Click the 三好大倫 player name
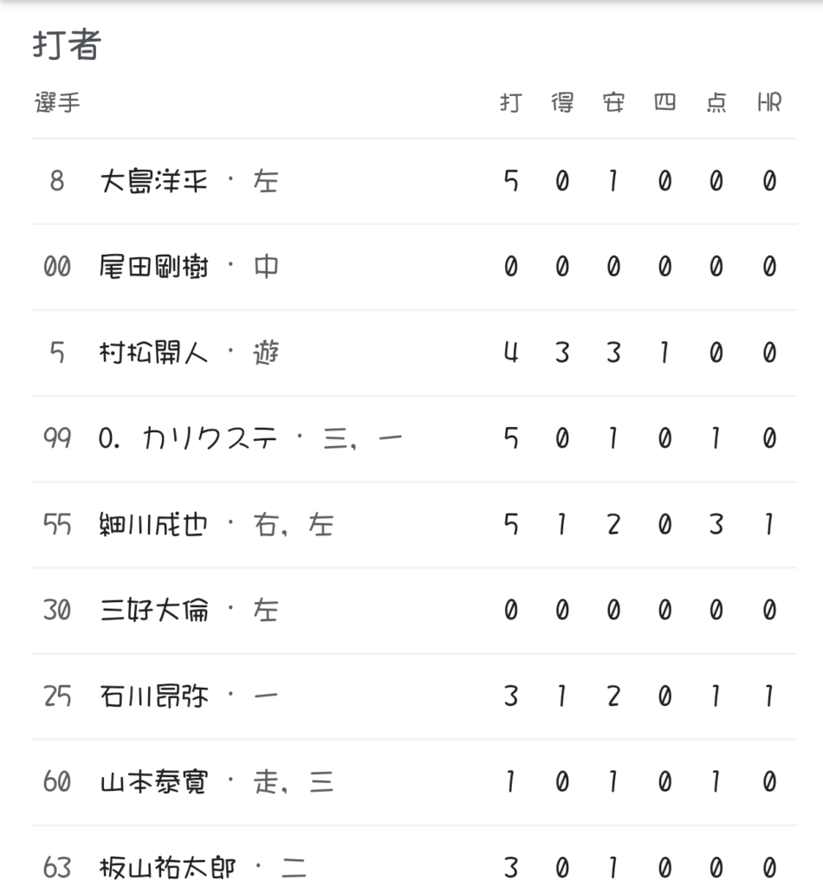The height and width of the screenshot is (887, 823). (x=154, y=611)
